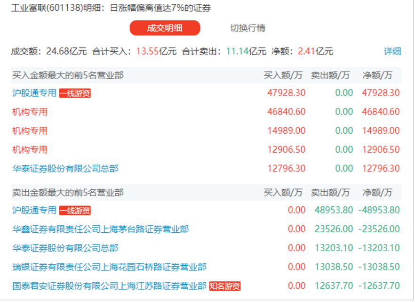Select 合计买入 13.55亿元 value
The height and width of the screenshot is (302, 415).
pos(156,51)
